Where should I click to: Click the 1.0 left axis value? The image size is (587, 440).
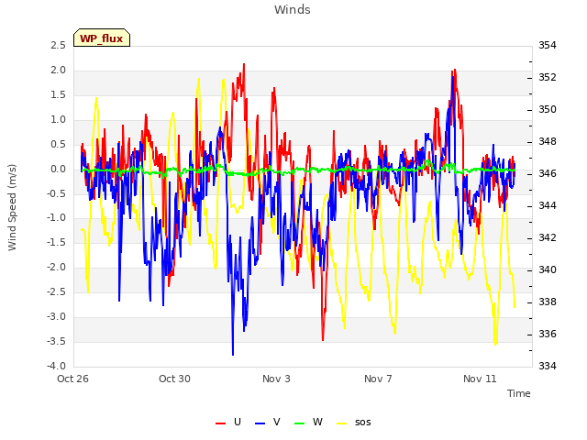coord(58,120)
